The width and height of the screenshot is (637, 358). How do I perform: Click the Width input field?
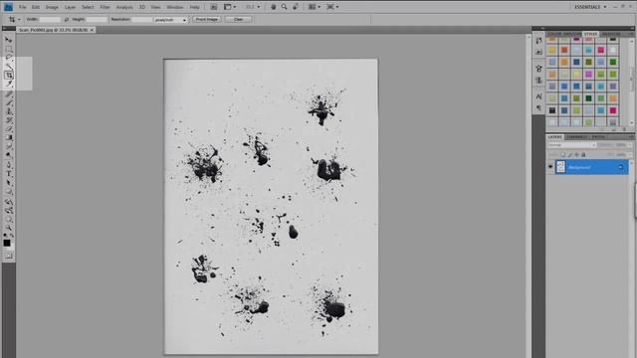click(x=50, y=20)
